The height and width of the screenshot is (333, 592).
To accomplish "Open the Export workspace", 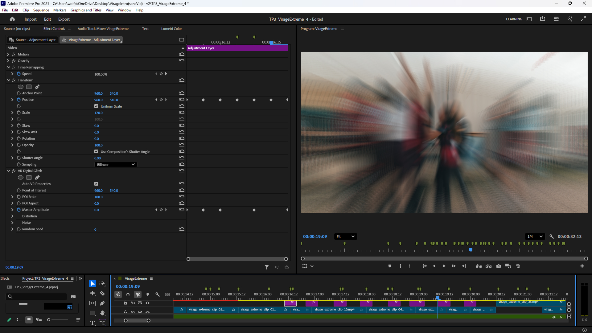I will coord(64,19).
